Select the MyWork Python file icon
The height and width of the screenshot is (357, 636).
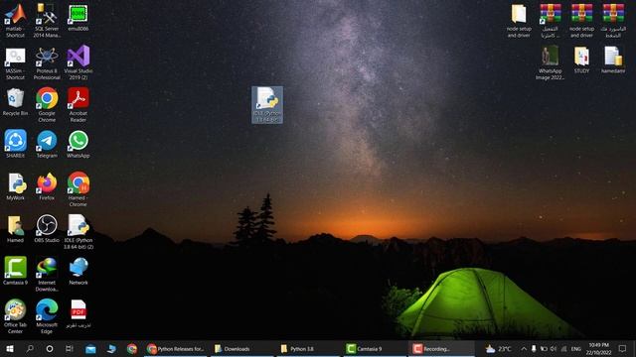click(x=16, y=186)
